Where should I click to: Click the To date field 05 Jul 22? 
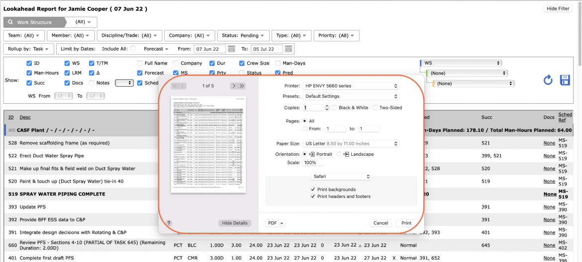[x=267, y=49]
